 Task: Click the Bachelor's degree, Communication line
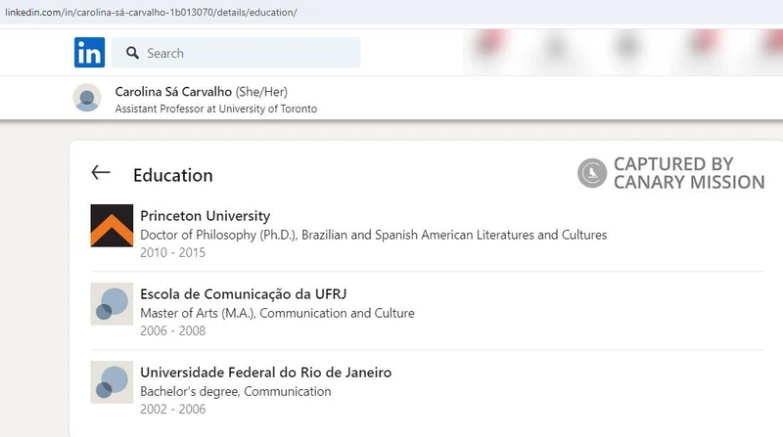pos(236,392)
